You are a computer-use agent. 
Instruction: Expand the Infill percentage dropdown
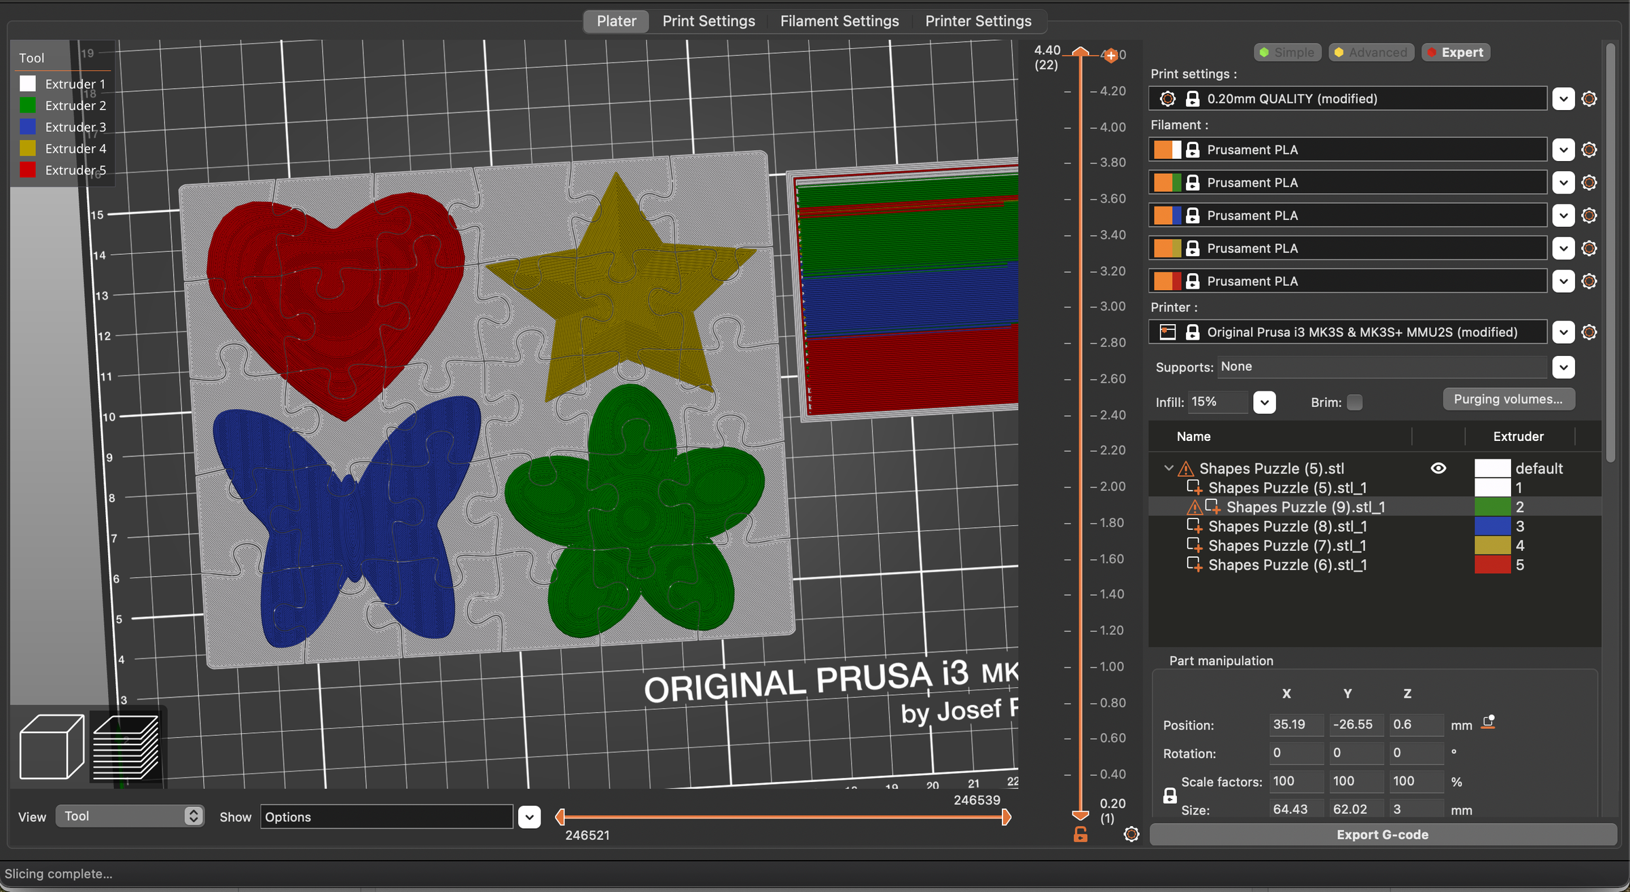pyautogui.click(x=1264, y=402)
